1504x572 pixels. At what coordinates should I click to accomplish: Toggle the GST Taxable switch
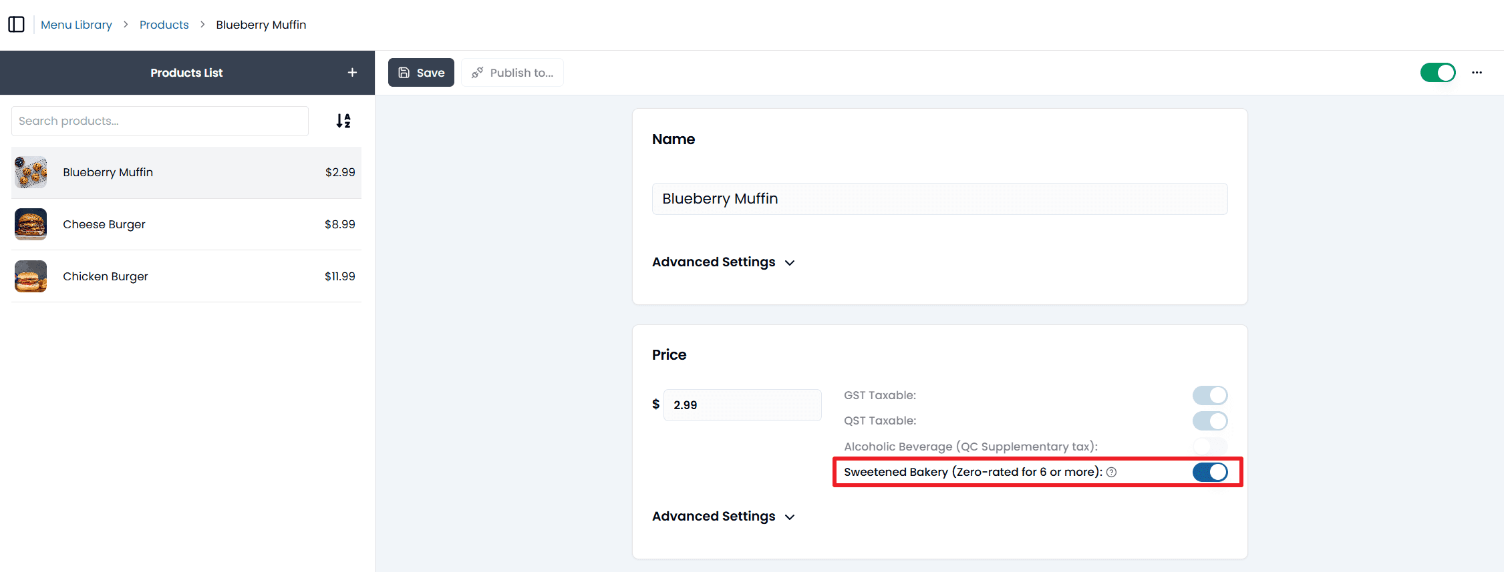[x=1210, y=396]
